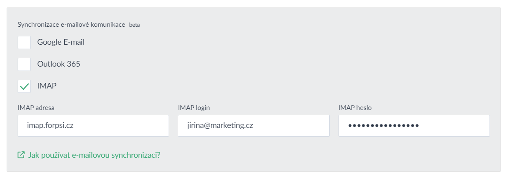This screenshot has height=177, width=508.
Task: Enable Google E-mail synchronization checkbox
Action: tap(24, 42)
